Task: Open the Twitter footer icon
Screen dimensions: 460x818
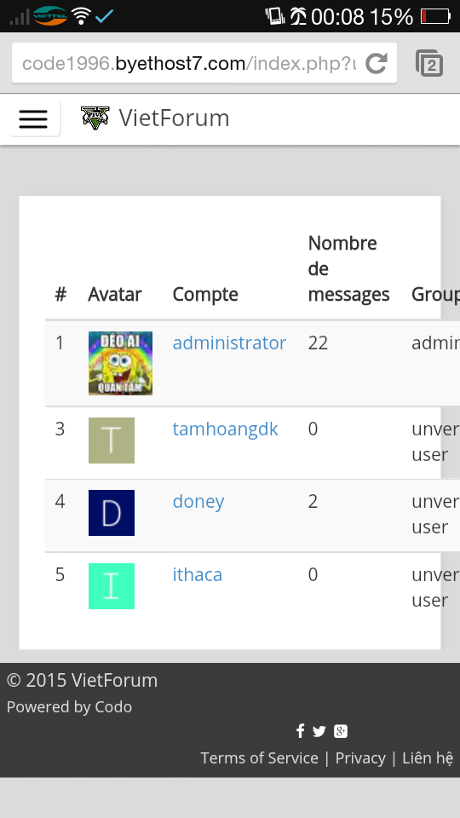Action: point(319,731)
